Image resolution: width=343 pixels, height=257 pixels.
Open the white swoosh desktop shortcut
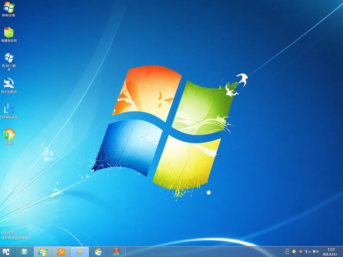(x=9, y=83)
